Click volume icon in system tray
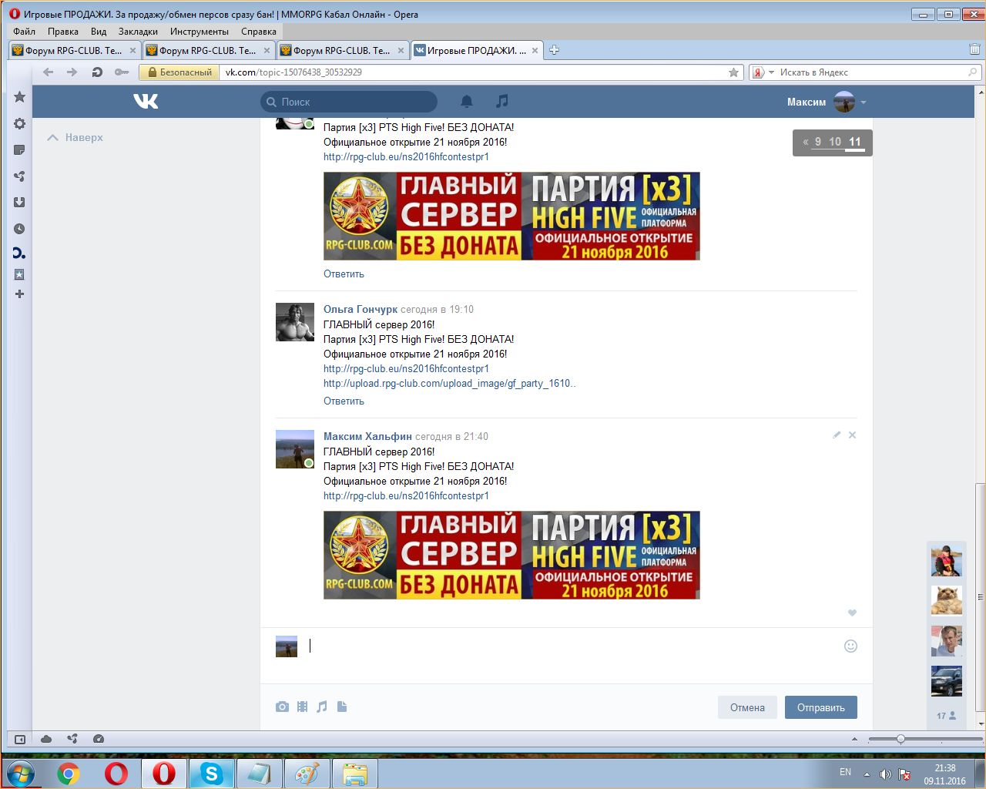The width and height of the screenshot is (986, 789). pyautogui.click(x=886, y=774)
